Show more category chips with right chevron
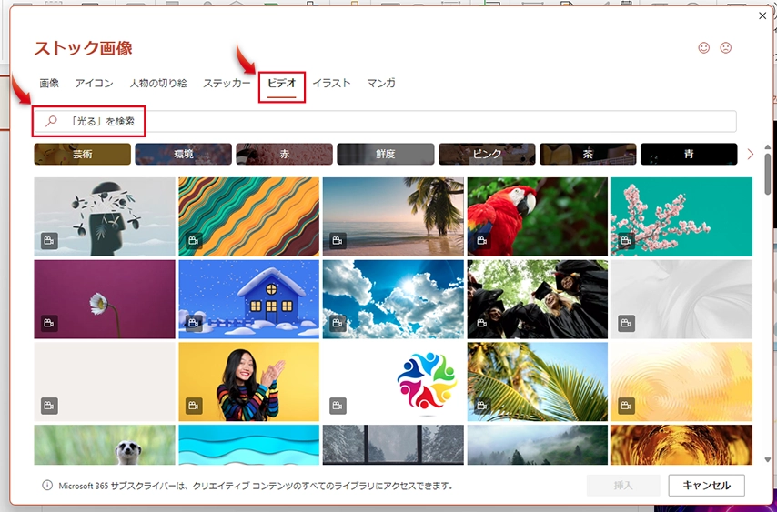 click(x=750, y=154)
